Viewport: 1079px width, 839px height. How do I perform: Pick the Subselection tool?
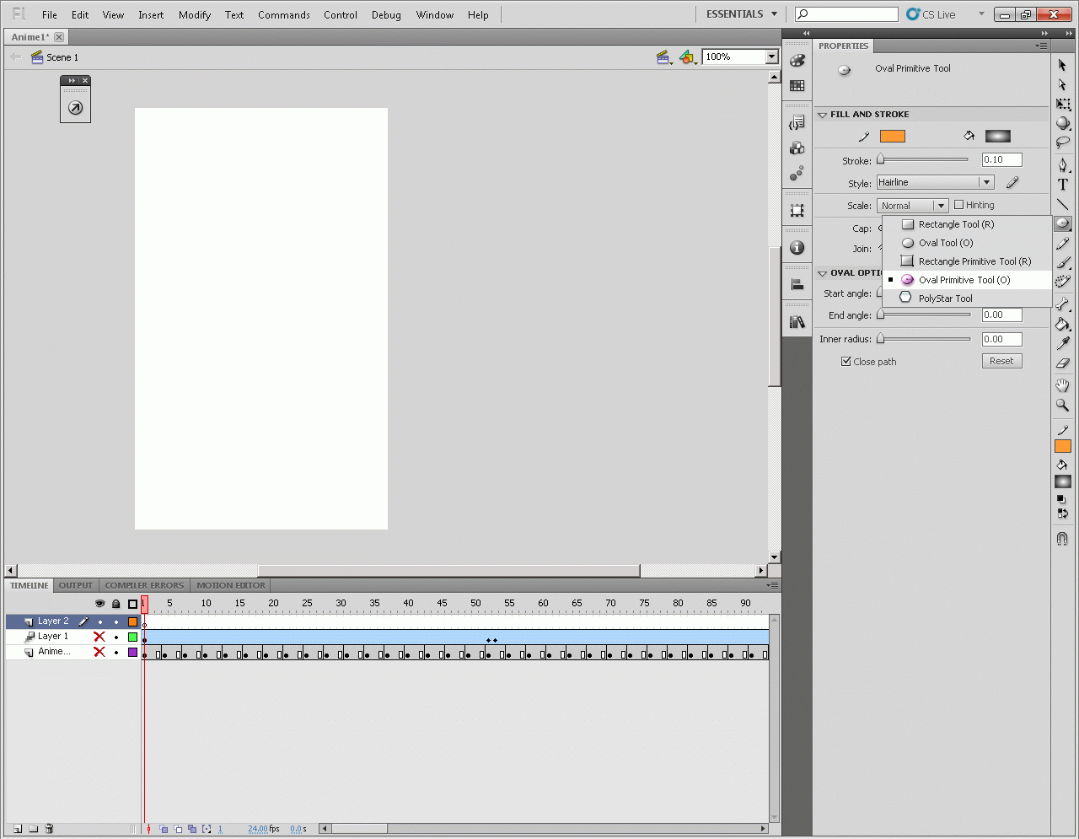pos(1062,84)
